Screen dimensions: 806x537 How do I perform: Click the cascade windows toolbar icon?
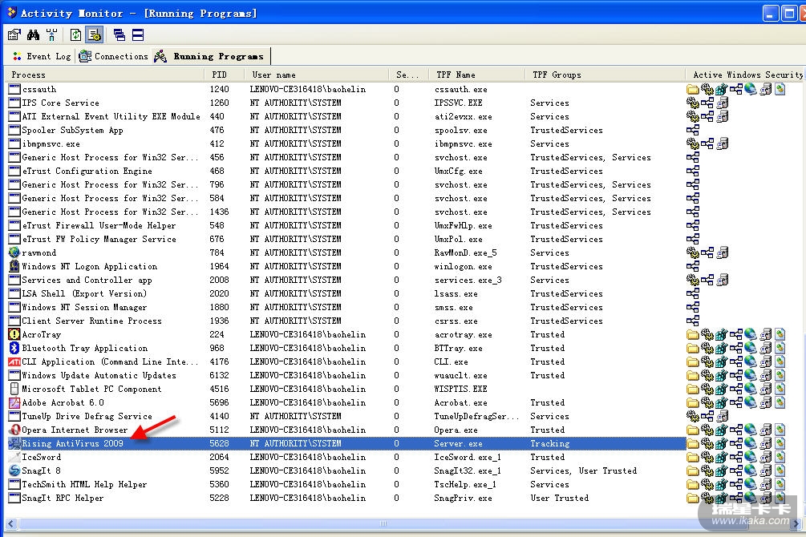119,35
